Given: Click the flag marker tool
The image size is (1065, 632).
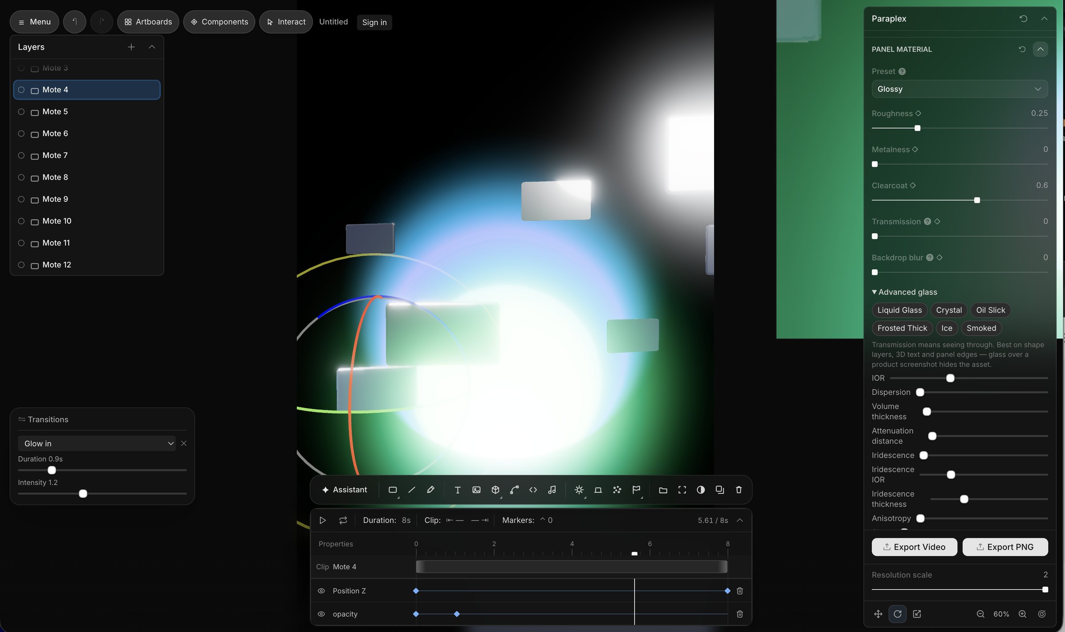Looking at the screenshot, I should click(x=636, y=490).
